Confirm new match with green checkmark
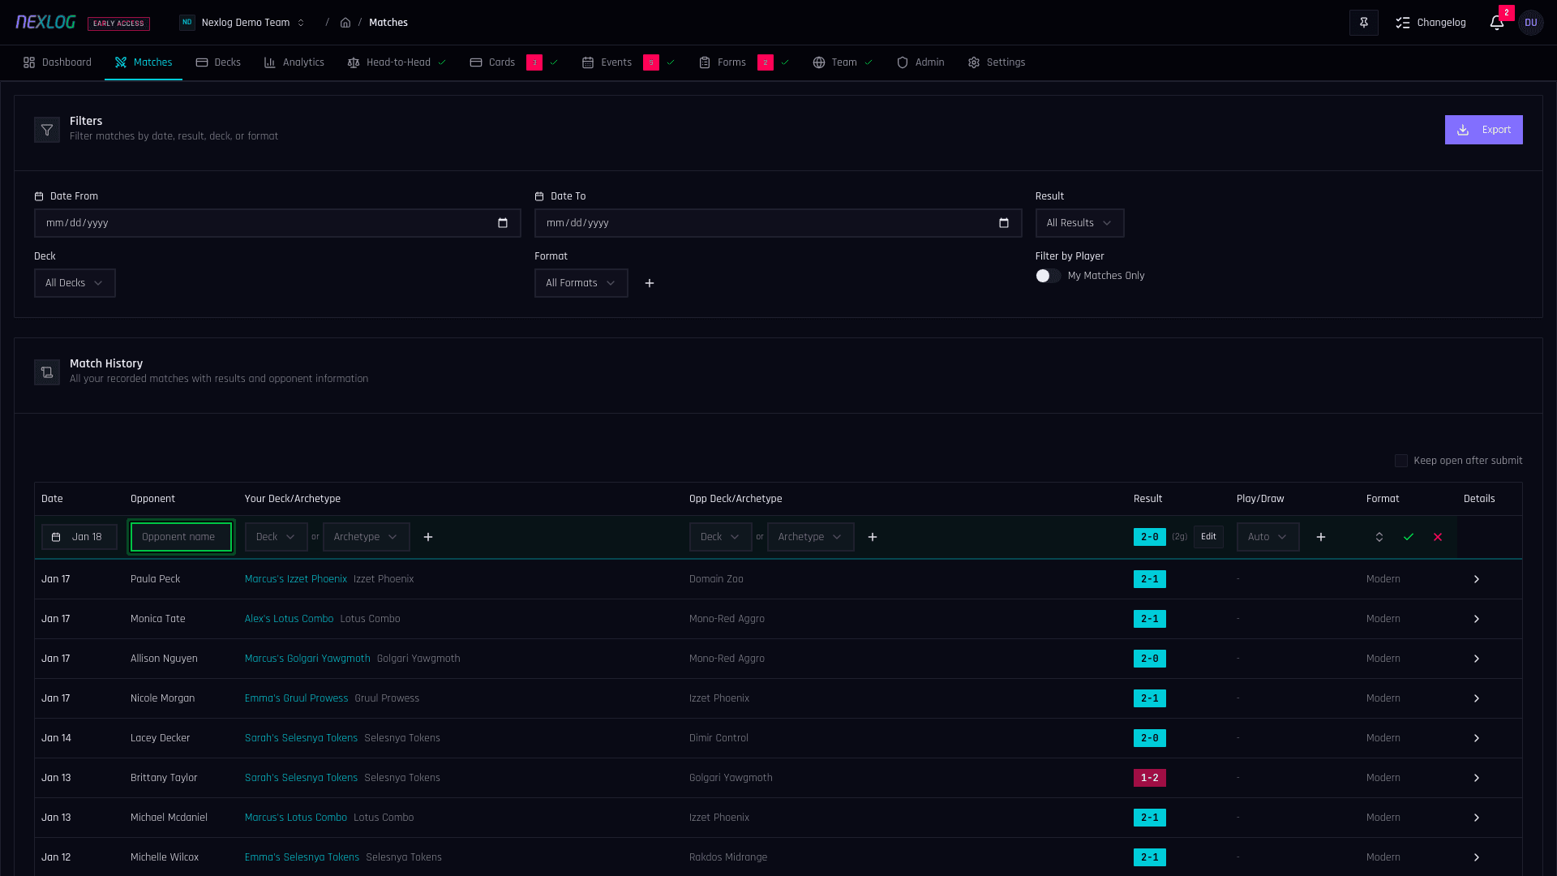 coord(1409,537)
